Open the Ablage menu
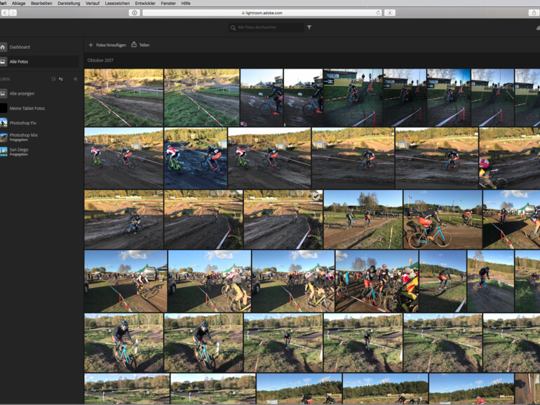 (x=19, y=3)
